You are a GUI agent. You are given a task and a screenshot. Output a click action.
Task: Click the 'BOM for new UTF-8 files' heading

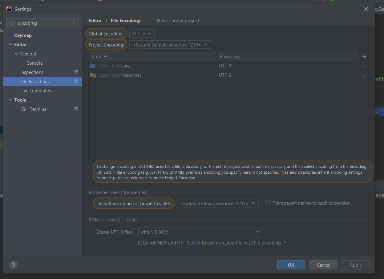pyautogui.click(x=113, y=220)
